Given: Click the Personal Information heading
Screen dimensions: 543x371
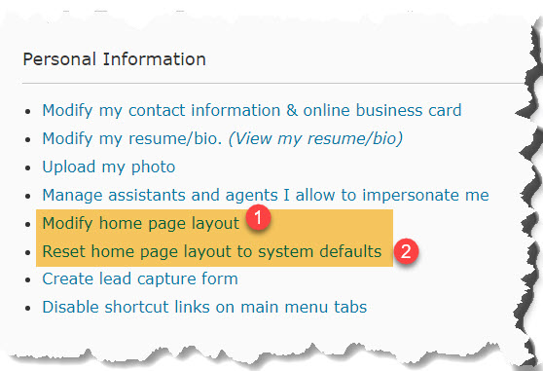Looking at the screenshot, I should (114, 59).
